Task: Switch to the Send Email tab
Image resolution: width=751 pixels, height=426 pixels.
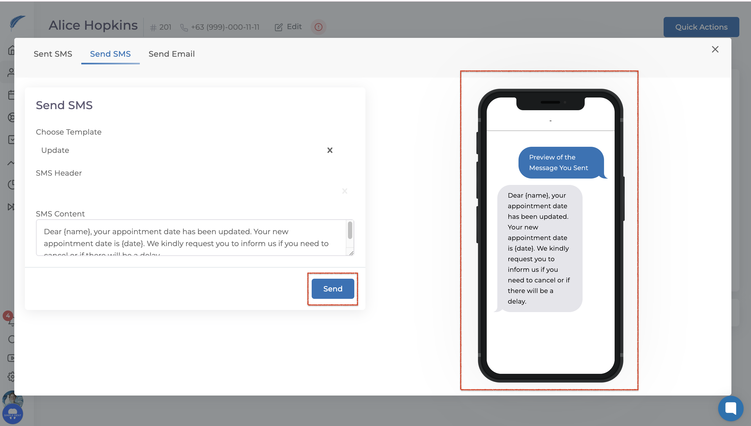Action: (171, 54)
